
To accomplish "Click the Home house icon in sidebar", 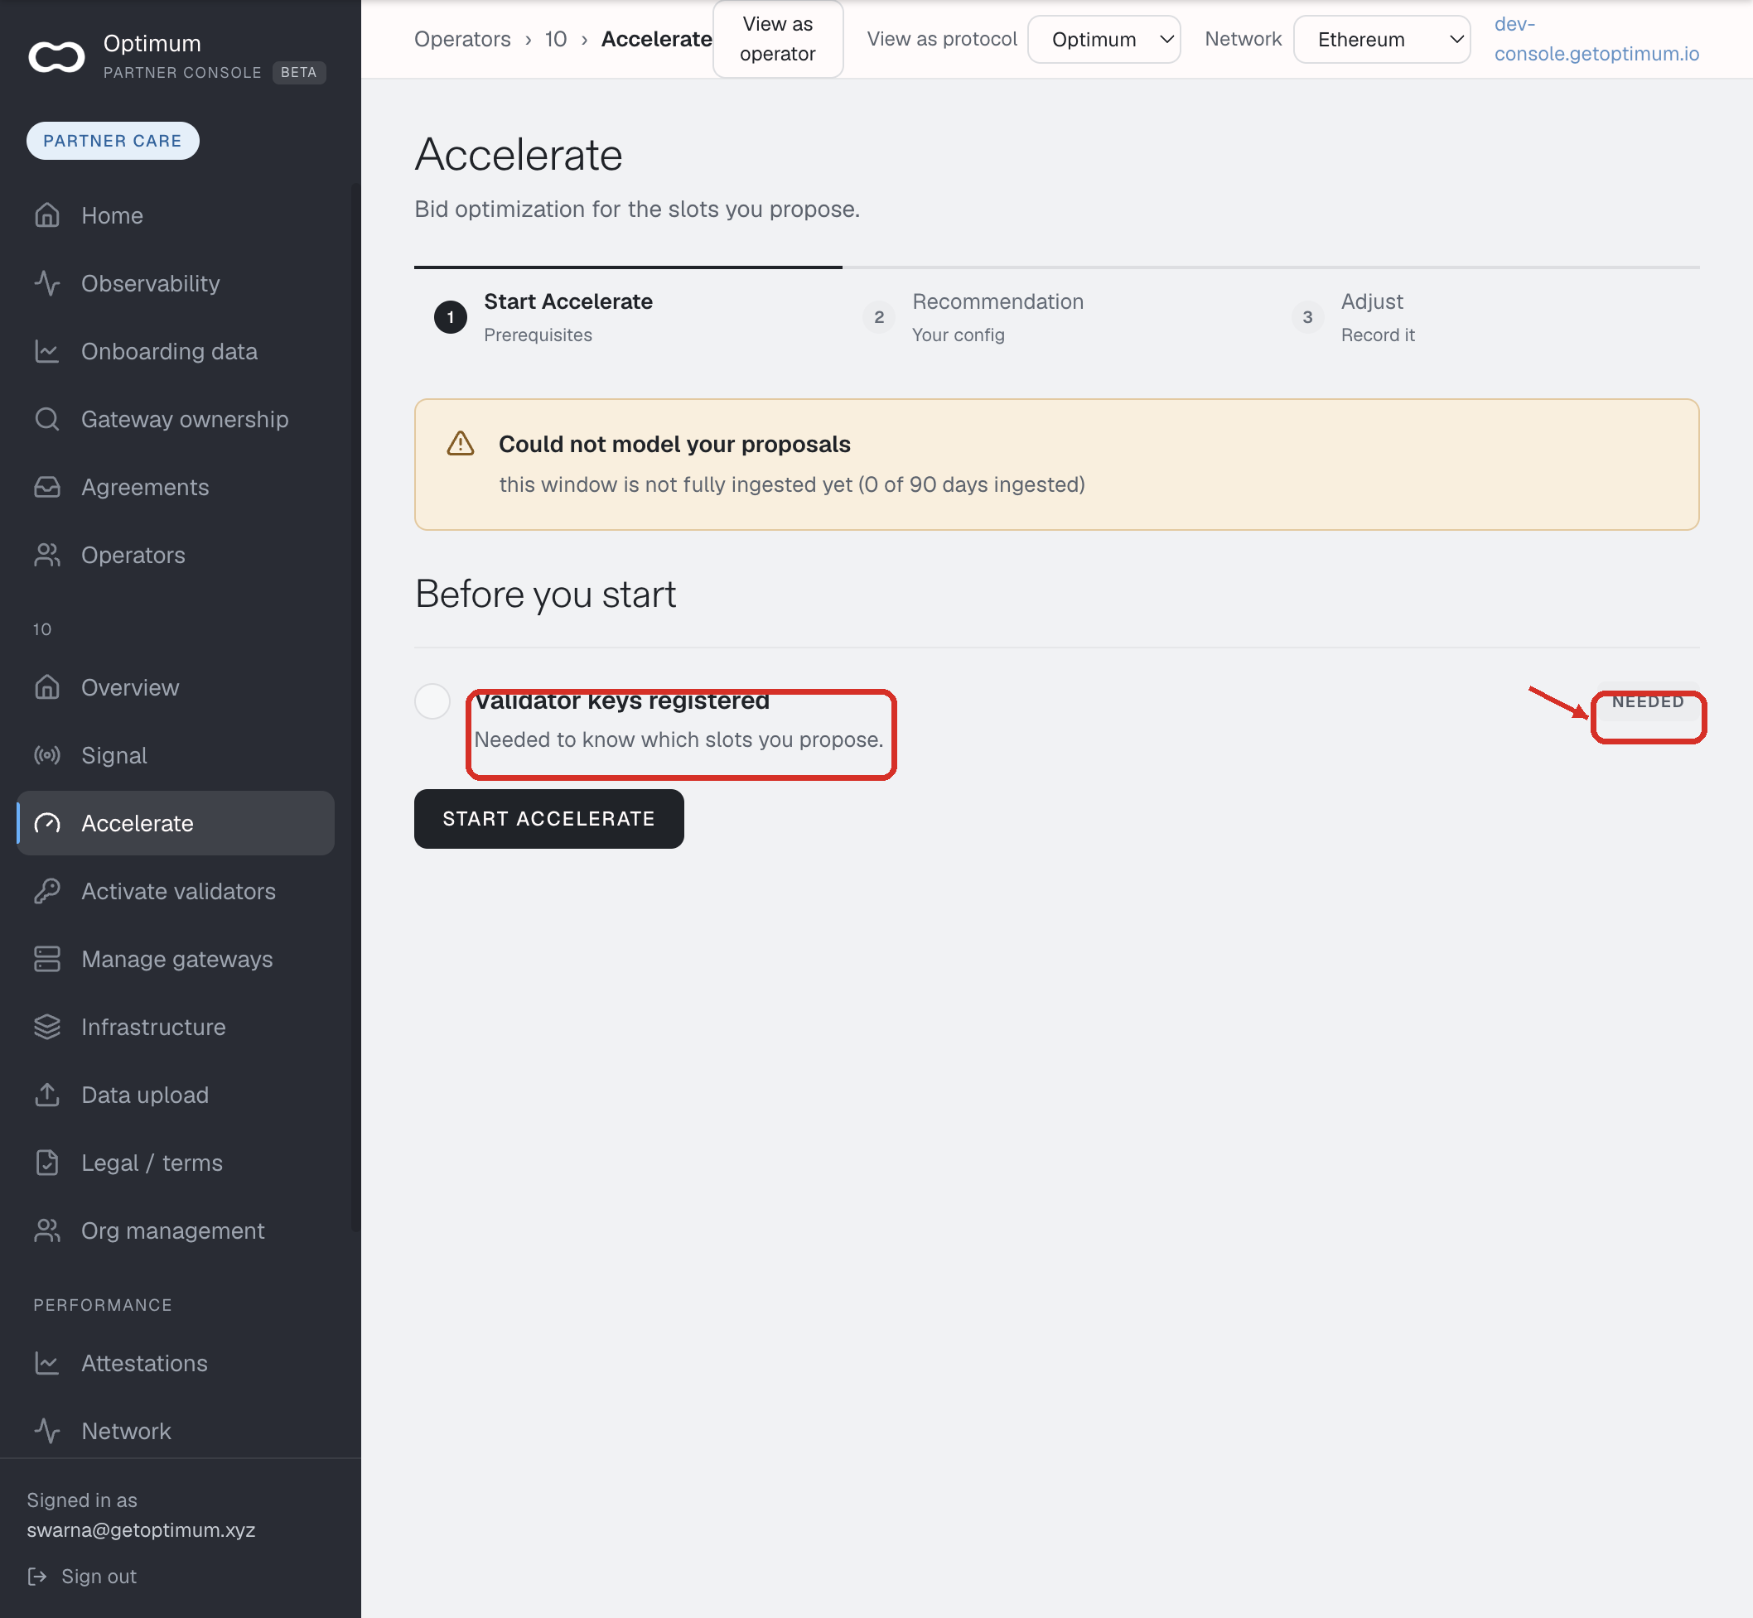I will pos(47,215).
